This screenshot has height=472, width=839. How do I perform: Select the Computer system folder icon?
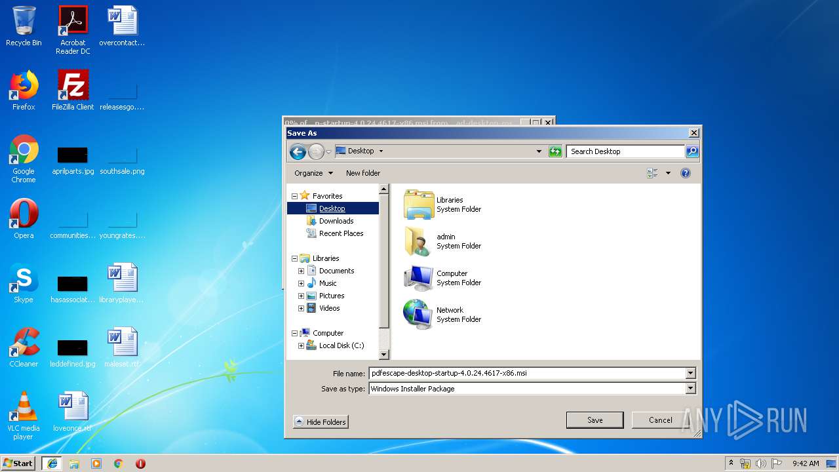click(x=419, y=278)
